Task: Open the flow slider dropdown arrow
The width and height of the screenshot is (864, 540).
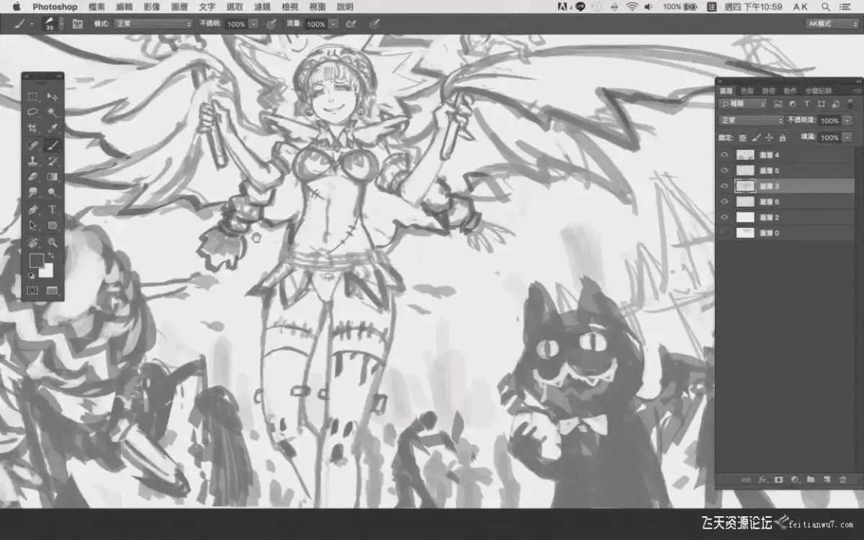Action: [x=333, y=24]
